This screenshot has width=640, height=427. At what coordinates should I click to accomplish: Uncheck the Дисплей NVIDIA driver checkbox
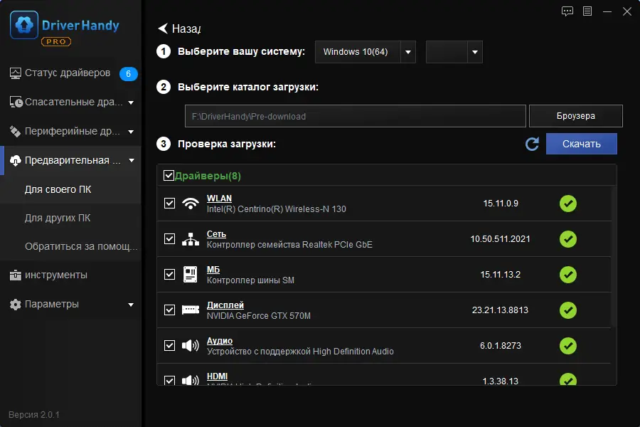tap(169, 310)
